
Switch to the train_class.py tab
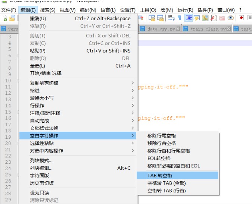click(x=208, y=29)
